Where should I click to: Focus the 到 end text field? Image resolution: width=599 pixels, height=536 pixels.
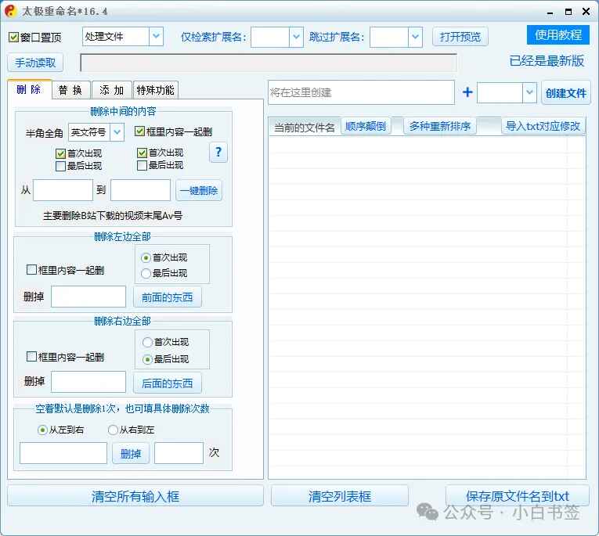(x=141, y=190)
